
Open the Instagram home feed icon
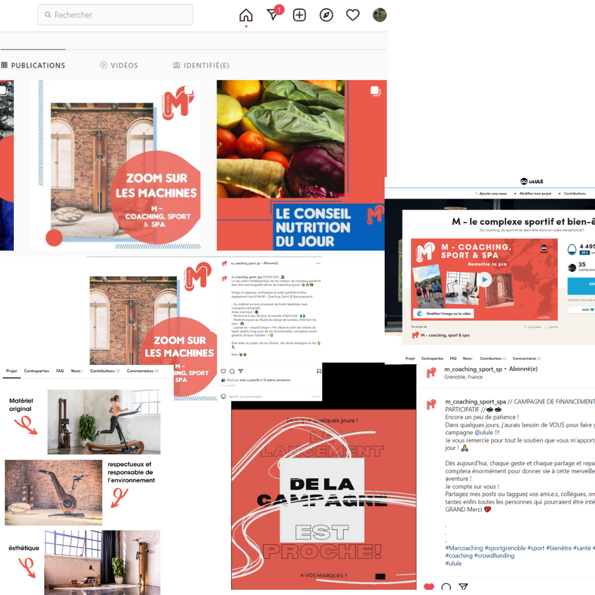click(246, 15)
